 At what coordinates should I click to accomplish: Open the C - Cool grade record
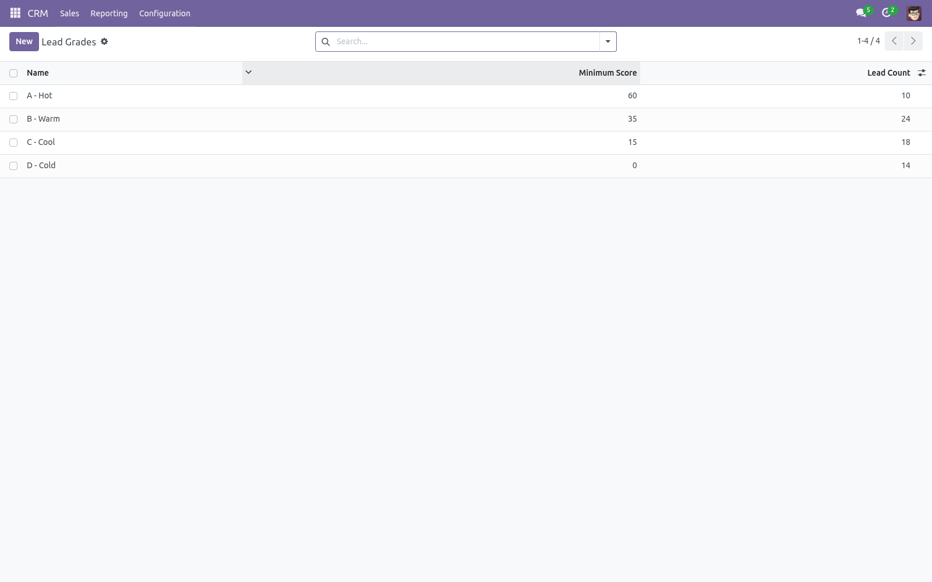coord(41,142)
